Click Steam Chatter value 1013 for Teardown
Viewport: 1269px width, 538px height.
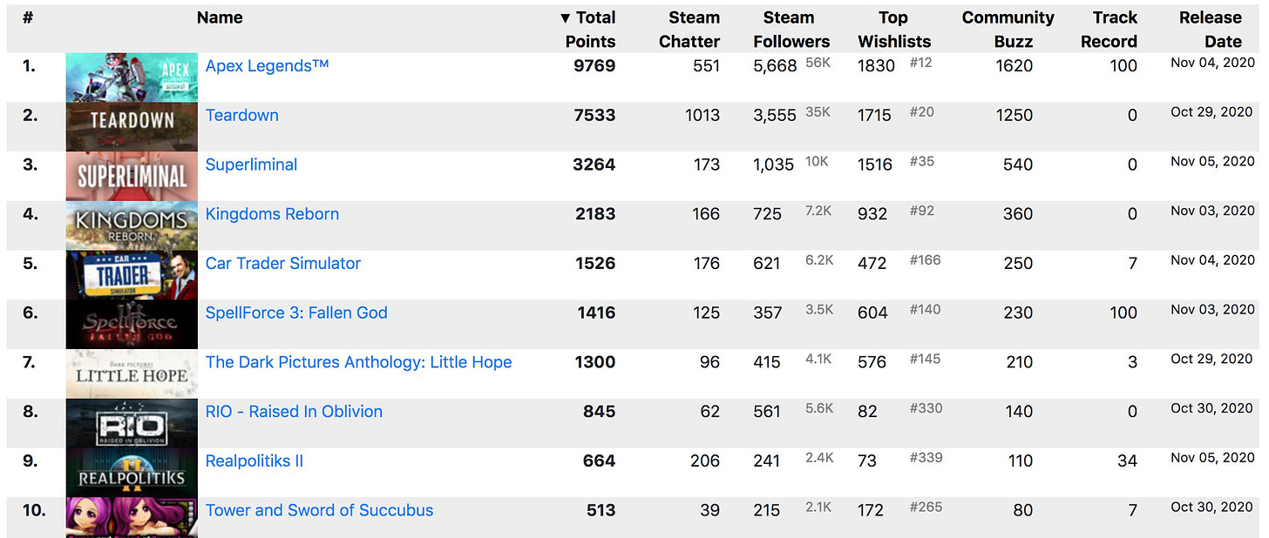point(702,115)
